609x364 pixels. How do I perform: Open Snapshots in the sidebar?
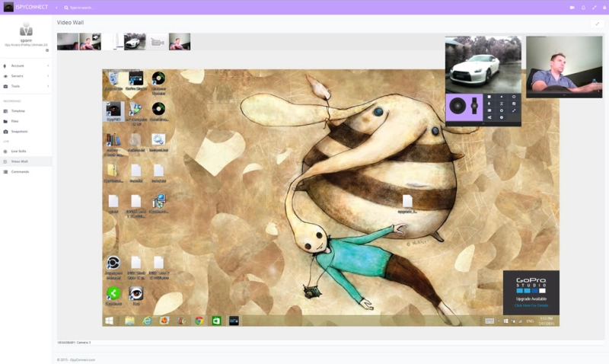click(x=26, y=131)
